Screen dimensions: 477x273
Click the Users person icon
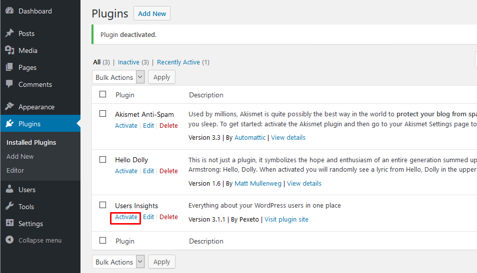pos(9,189)
